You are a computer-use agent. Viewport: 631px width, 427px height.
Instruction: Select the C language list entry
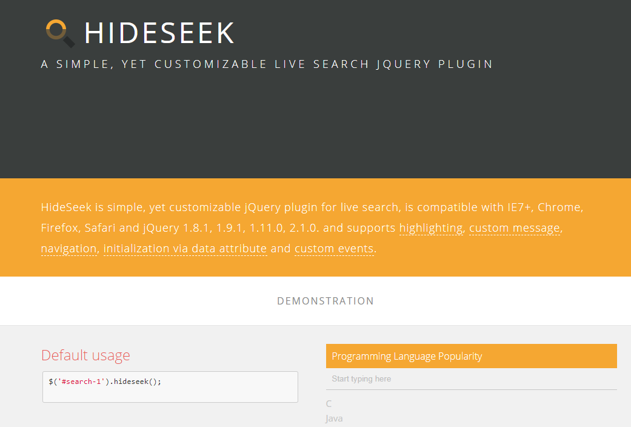(x=329, y=404)
